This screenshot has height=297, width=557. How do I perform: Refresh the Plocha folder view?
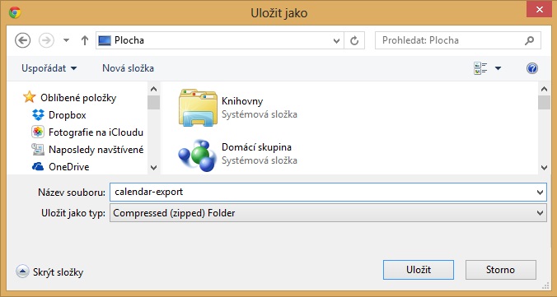pyautogui.click(x=354, y=41)
